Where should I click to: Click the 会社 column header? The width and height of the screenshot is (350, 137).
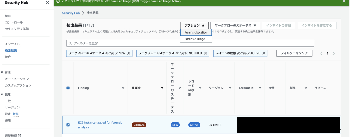click(x=271, y=88)
